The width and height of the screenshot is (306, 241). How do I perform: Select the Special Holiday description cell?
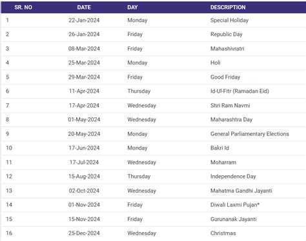(x=229, y=20)
